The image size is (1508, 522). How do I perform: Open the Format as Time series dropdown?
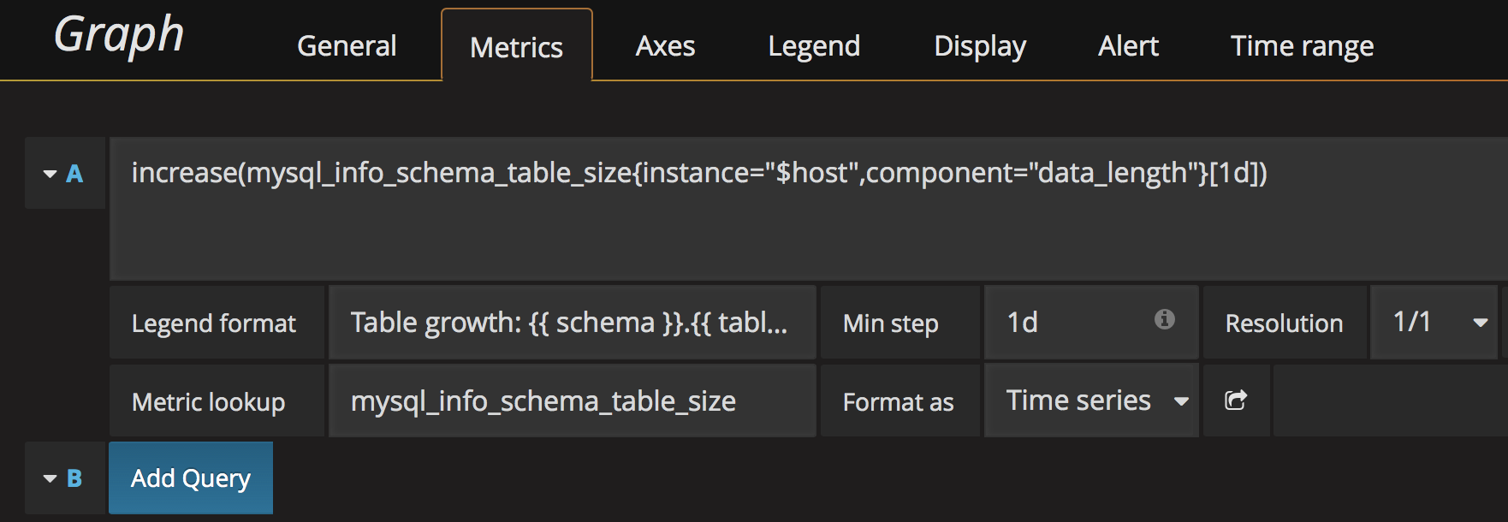tap(1091, 400)
